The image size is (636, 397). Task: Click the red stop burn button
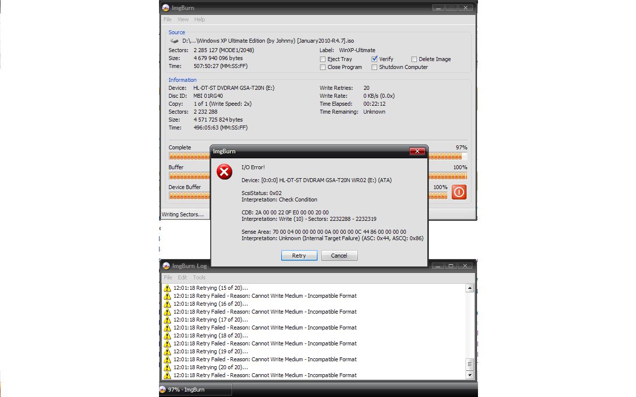459,192
